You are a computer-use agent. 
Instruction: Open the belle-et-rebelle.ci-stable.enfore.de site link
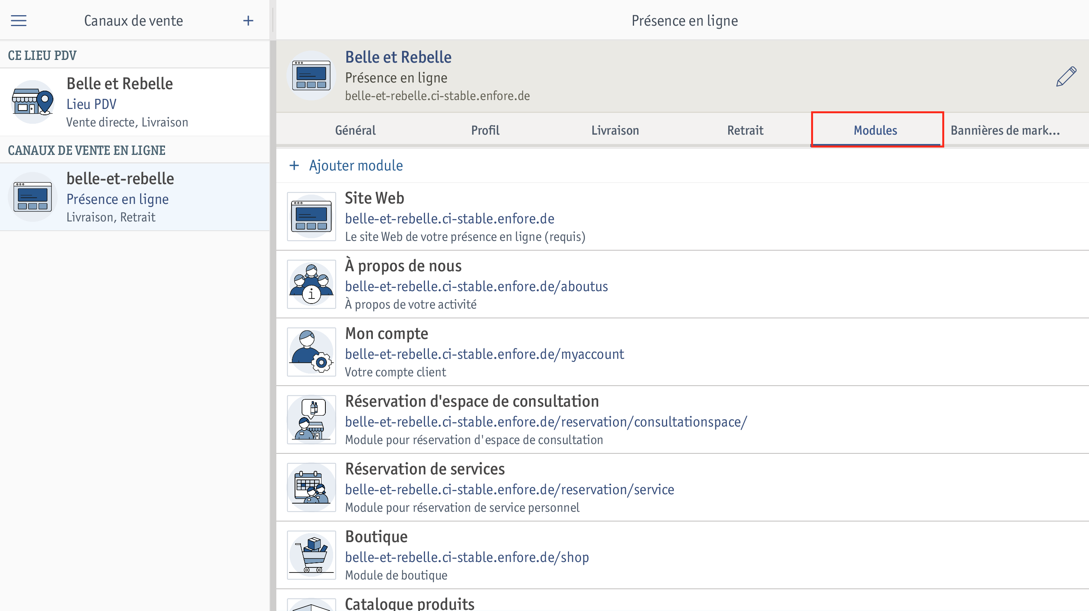[450, 219]
